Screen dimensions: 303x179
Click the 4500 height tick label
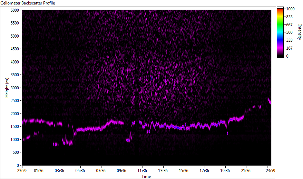coord(15,49)
